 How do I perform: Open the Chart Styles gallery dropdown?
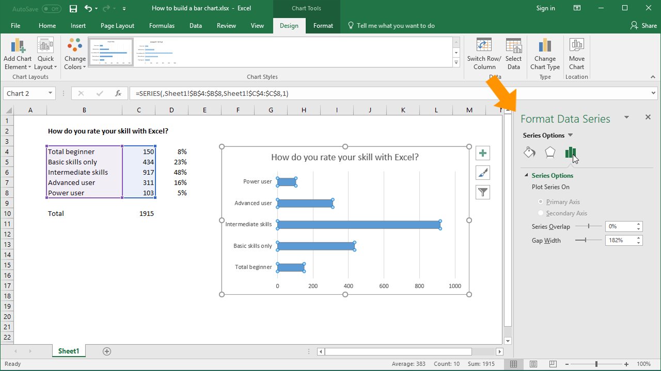point(455,62)
